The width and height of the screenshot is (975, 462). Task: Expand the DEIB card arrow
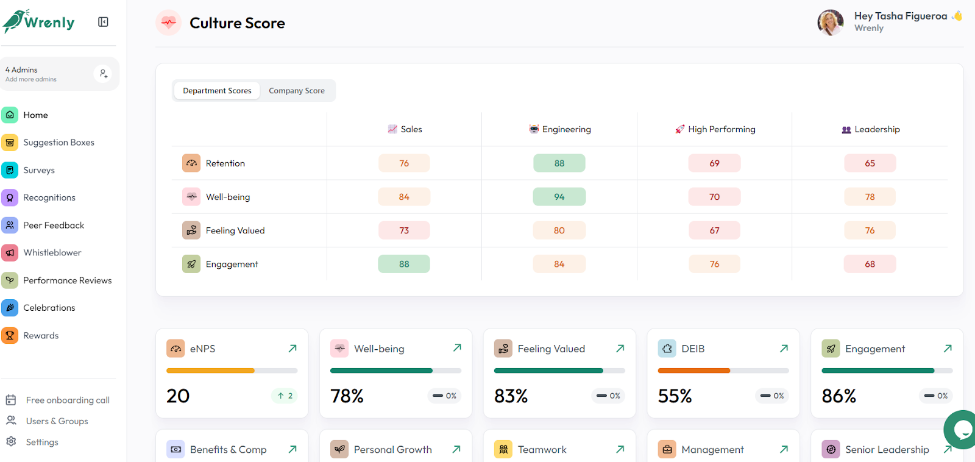(x=784, y=349)
